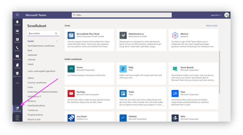Screen dimensions: 243x135
Task: Select the Henkilöstöhallinto category
Action: click(x=36, y=106)
